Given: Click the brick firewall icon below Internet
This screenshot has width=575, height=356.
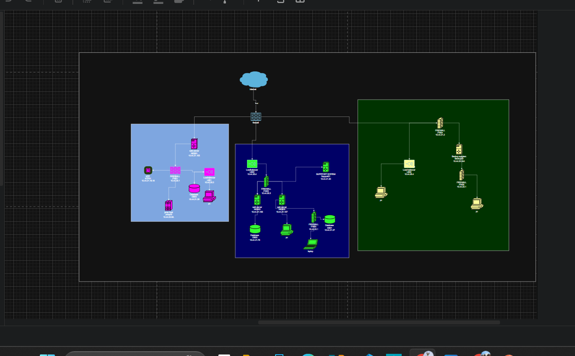Looking at the screenshot, I should click(x=256, y=117).
